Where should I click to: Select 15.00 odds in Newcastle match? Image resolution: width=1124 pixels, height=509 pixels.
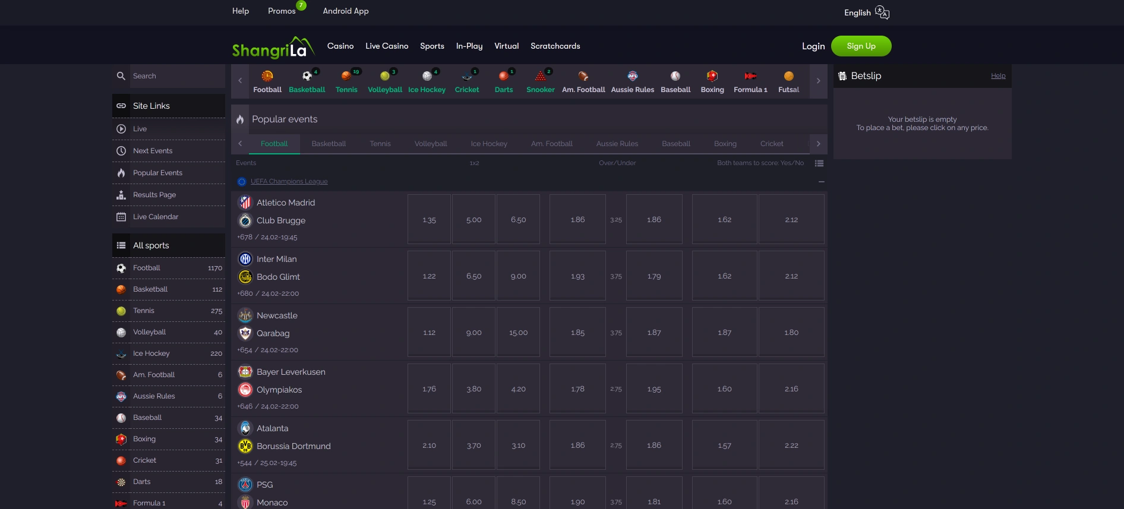click(x=518, y=332)
